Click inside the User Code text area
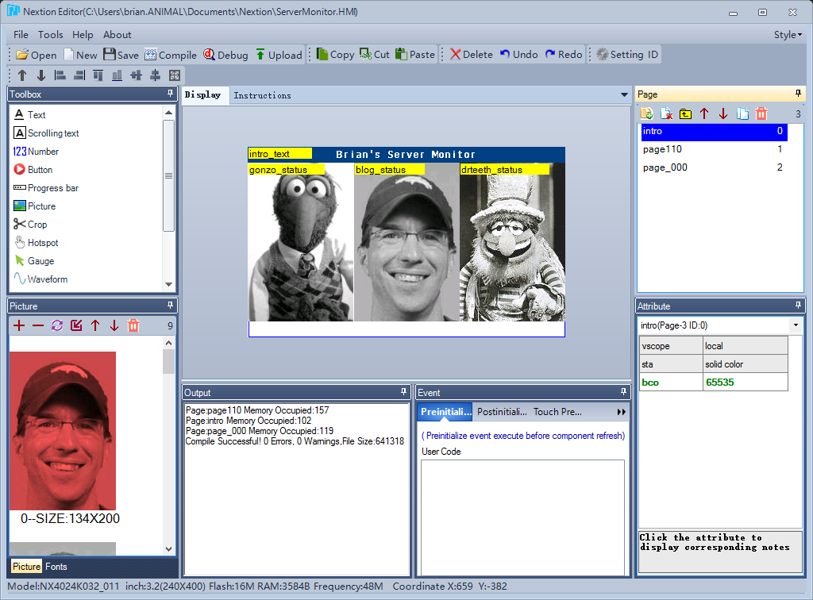Screen dimensions: 813x600 (x=522, y=517)
